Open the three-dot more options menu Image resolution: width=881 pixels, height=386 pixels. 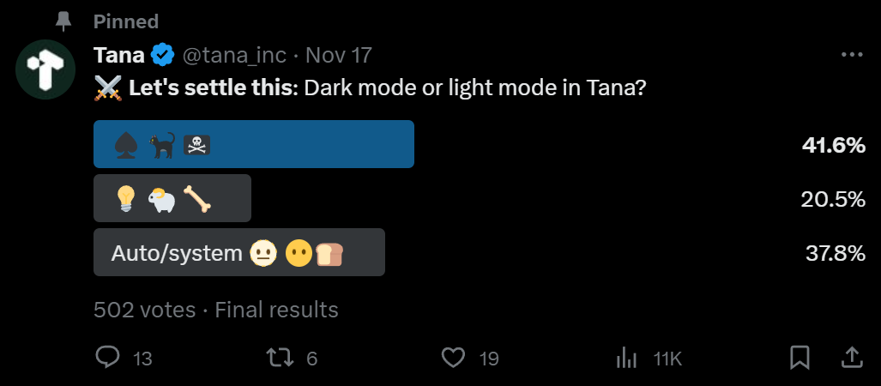click(852, 55)
